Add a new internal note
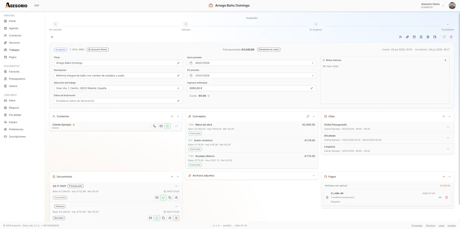Screen dimensions: 460x229 click(x=445, y=60)
